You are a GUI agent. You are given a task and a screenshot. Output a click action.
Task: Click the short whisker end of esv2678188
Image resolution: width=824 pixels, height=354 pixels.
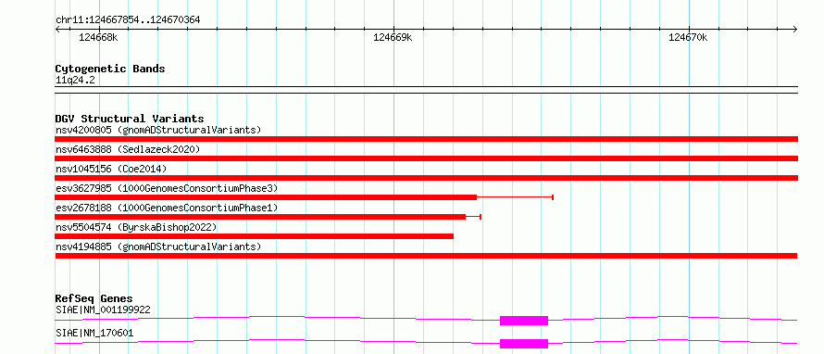(x=481, y=217)
